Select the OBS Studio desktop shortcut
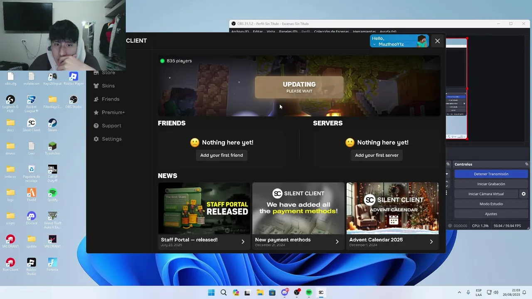Image resolution: width=532 pixels, height=299 pixels. (73, 103)
